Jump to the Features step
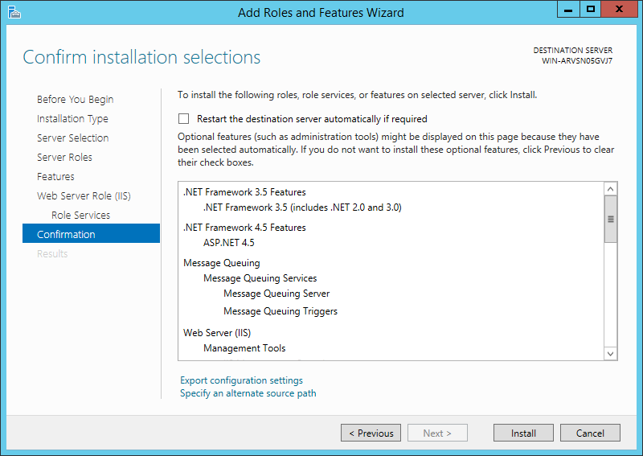This screenshot has width=643, height=456. click(x=55, y=177)
